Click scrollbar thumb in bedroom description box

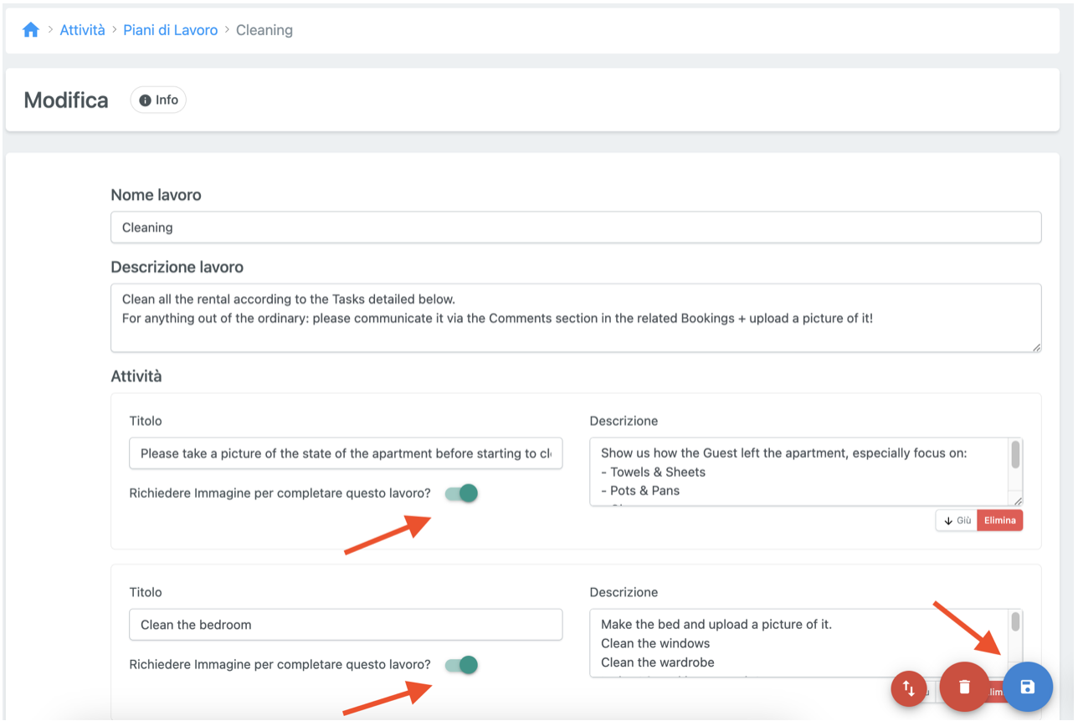tap(1015, 622)
